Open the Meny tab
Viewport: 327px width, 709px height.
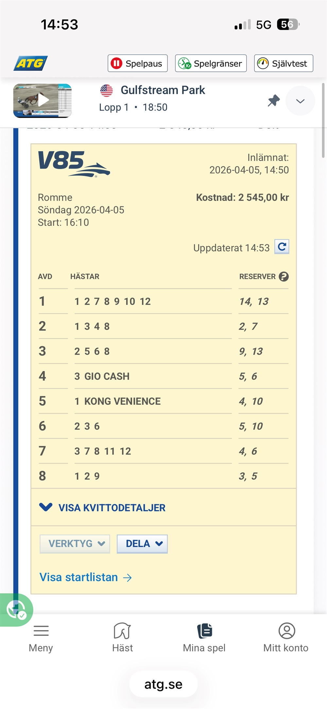[41, 637]
